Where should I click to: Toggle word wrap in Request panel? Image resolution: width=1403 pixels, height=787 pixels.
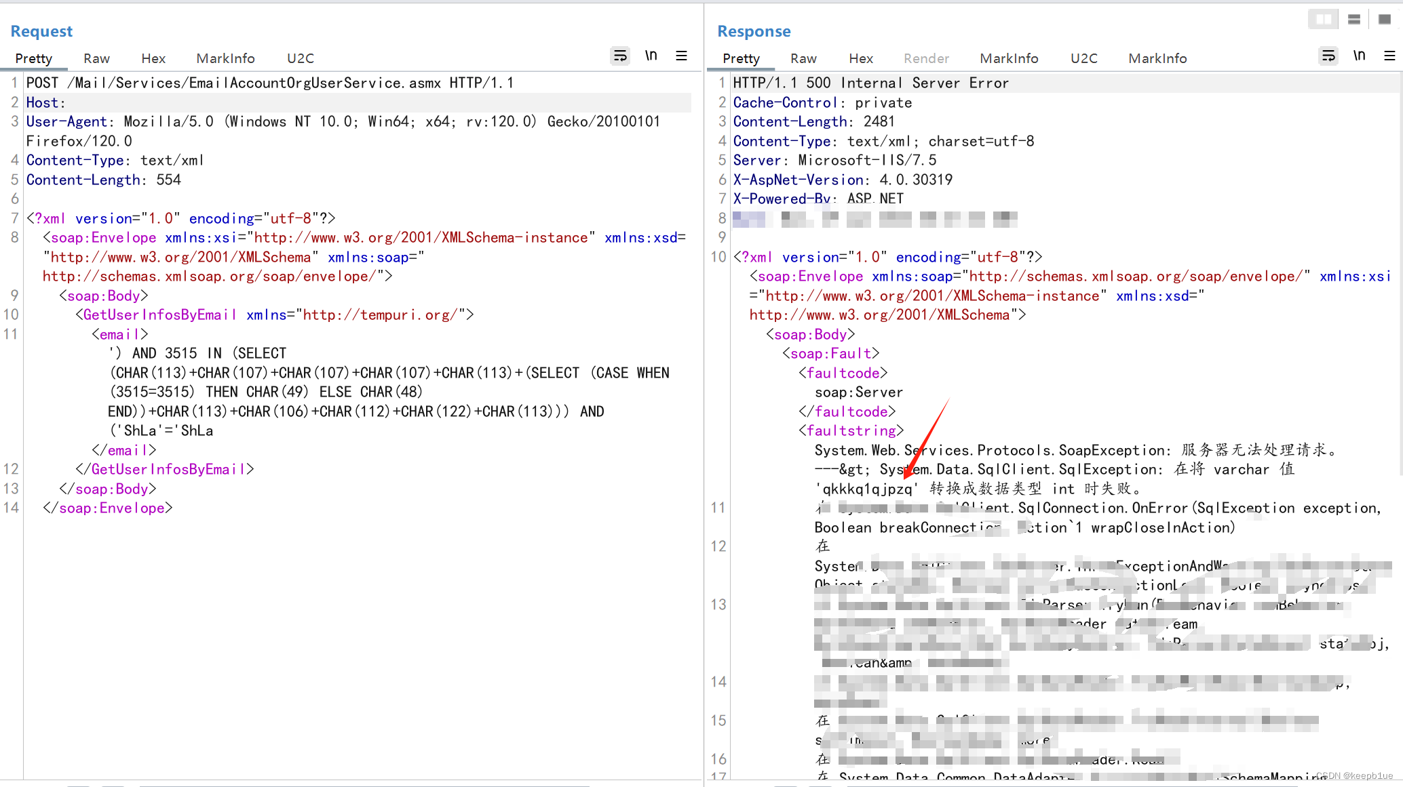(x=620, y=56)
